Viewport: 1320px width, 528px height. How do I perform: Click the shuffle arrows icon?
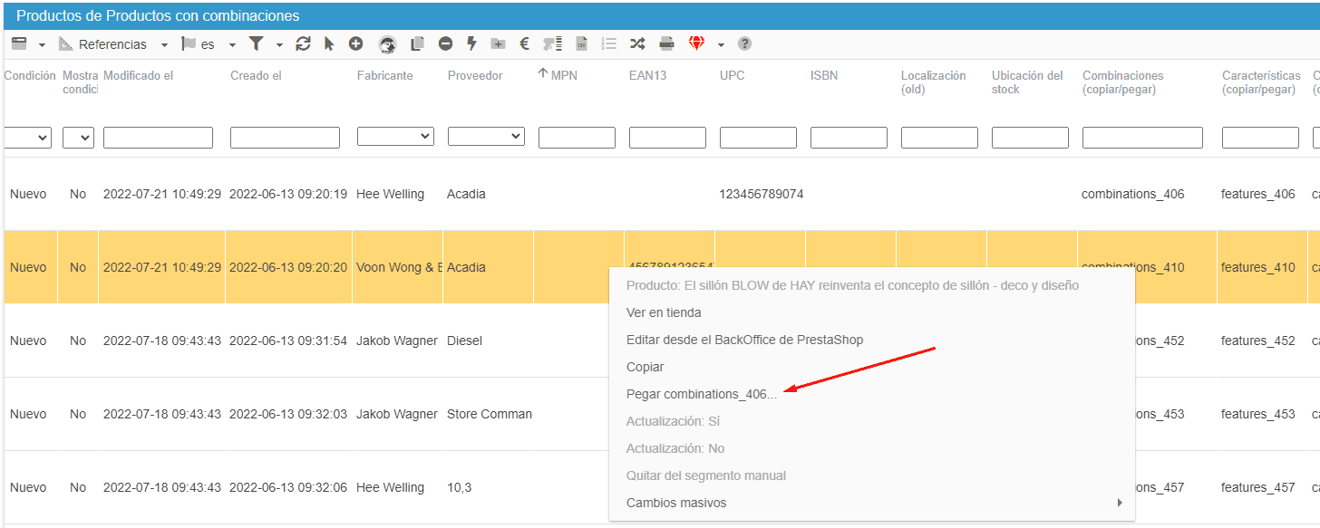(x=637, y=43)
